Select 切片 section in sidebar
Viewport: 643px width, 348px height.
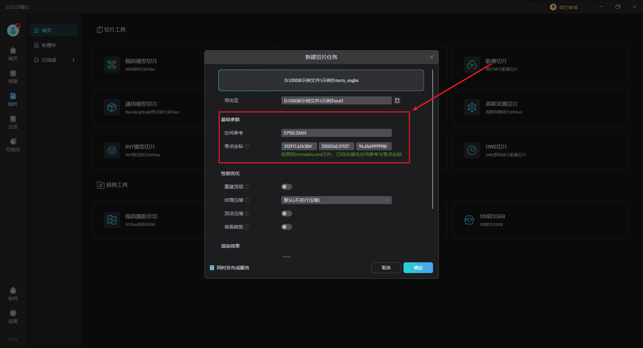pyautogui.click(x=13, y=100)
